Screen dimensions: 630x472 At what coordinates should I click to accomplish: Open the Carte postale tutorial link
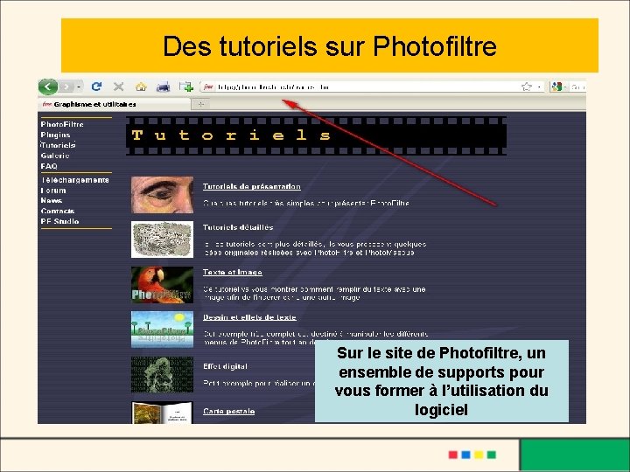(228, 411)
